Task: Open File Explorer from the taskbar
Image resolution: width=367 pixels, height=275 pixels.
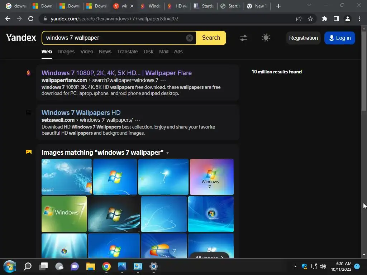Action: 91,266
